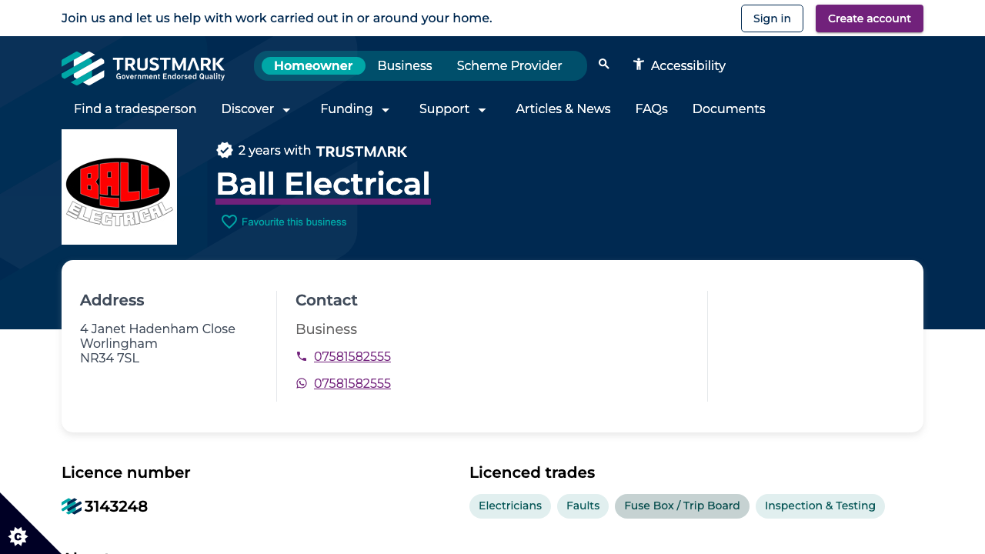Open the search magnifier icon
Image resolution: width=985 pixels, height=554 pixels.
603,65
